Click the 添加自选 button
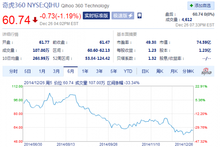 coord(201,6)
